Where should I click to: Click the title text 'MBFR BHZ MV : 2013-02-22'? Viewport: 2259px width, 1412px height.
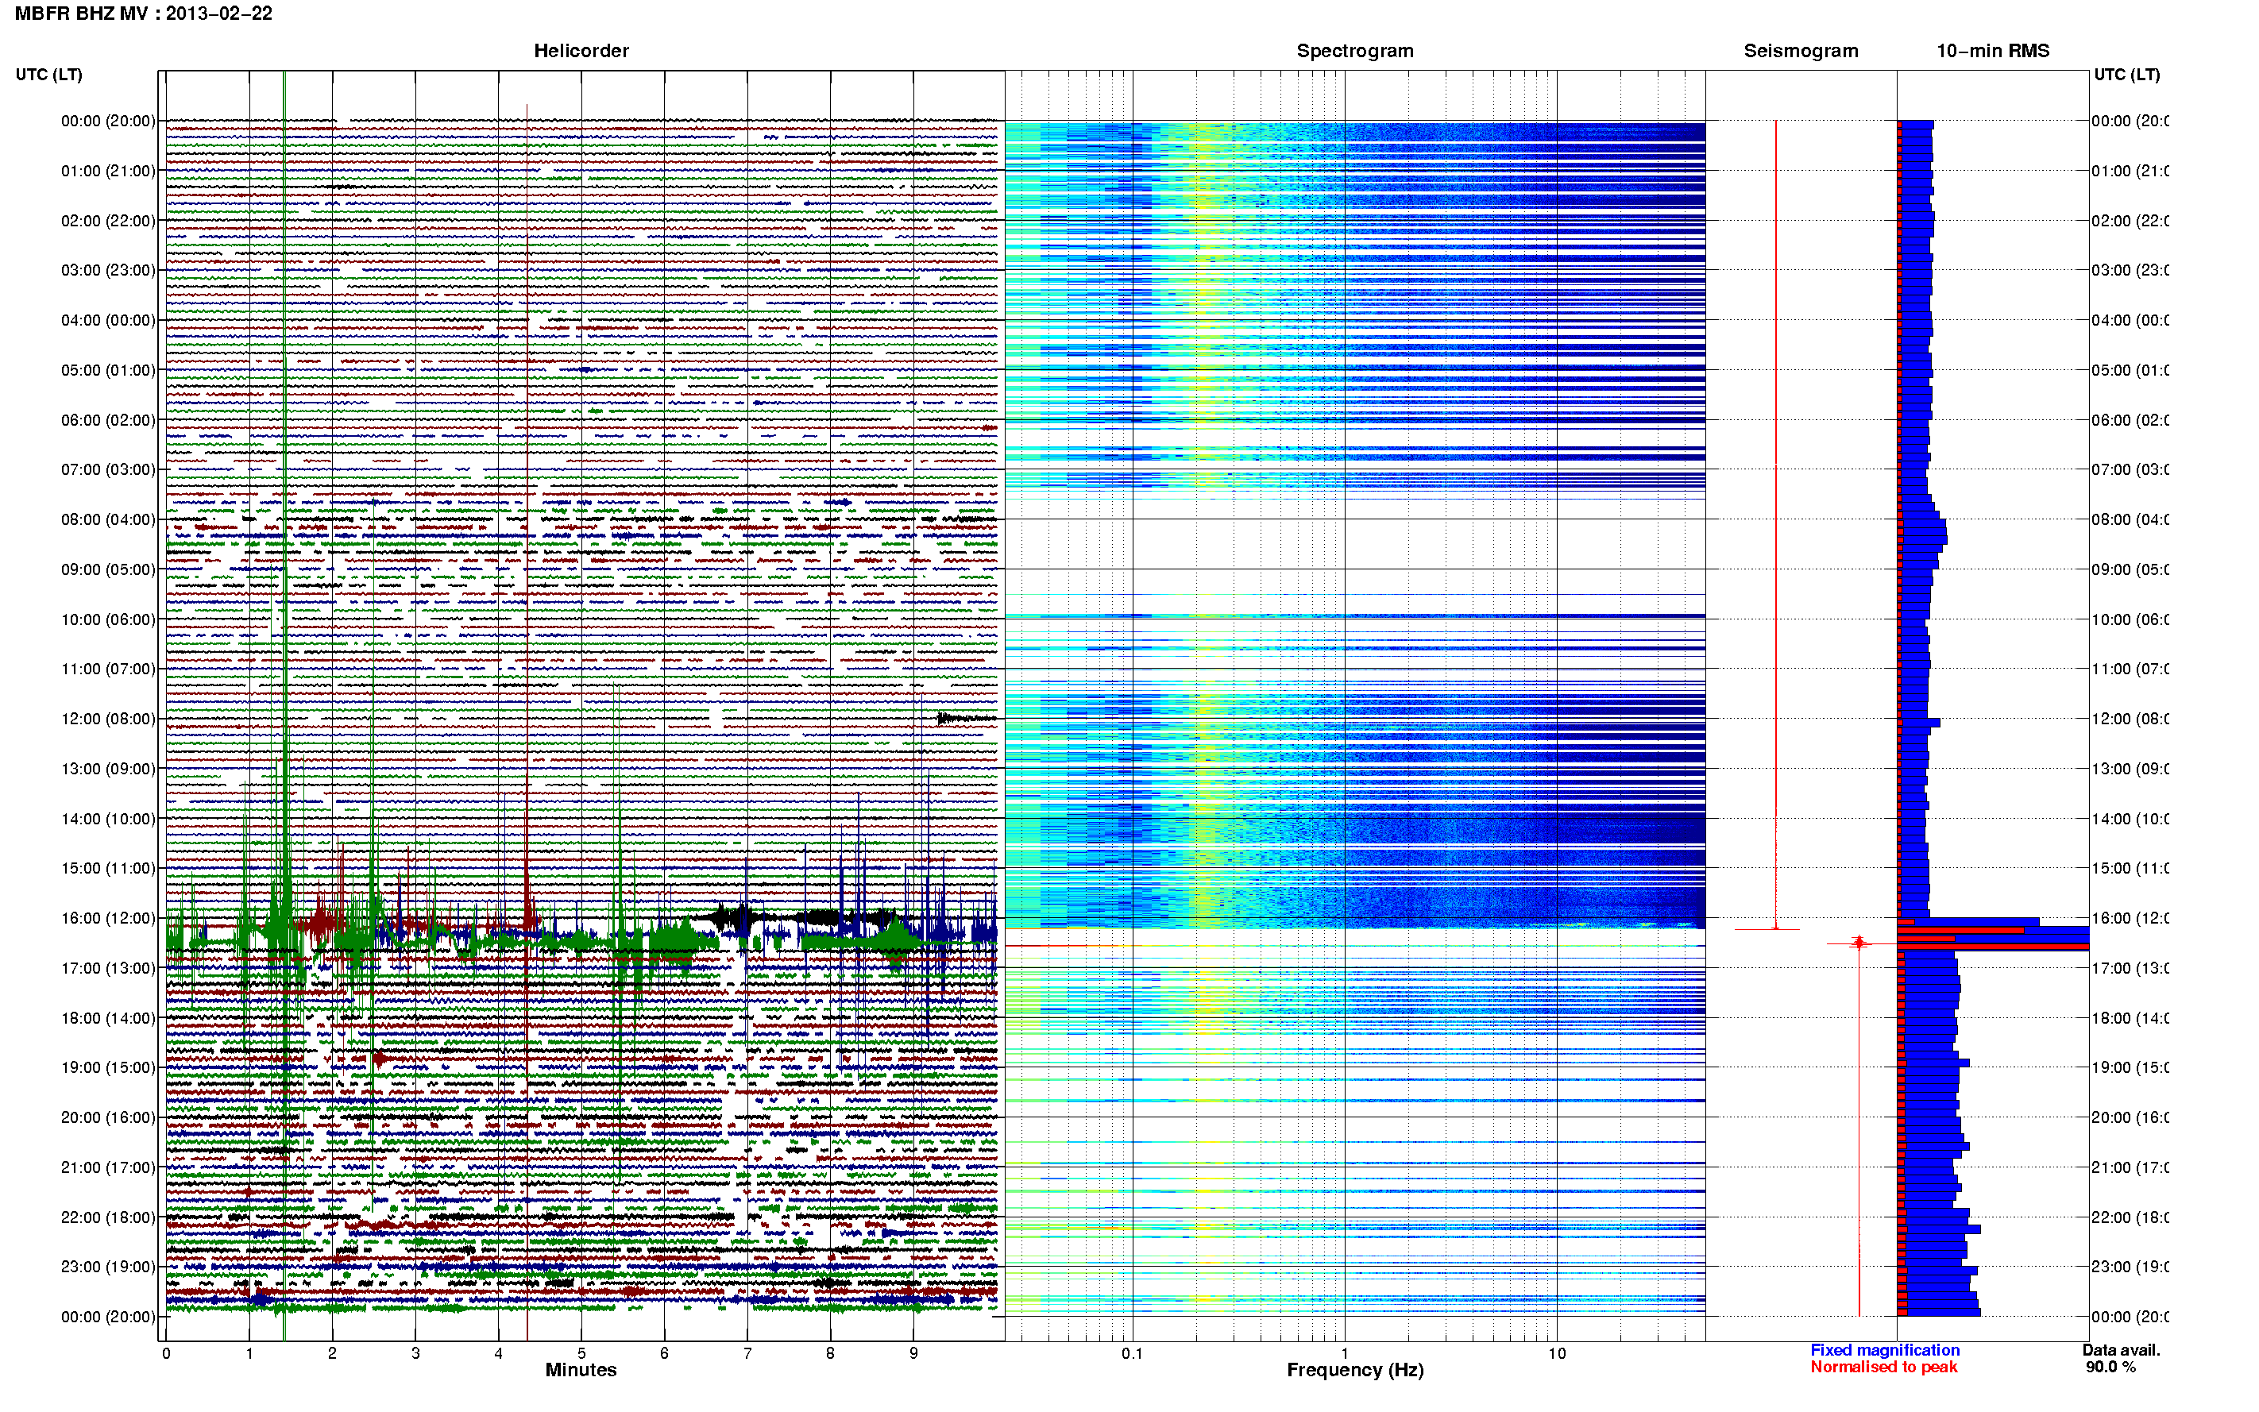[143, 13]
